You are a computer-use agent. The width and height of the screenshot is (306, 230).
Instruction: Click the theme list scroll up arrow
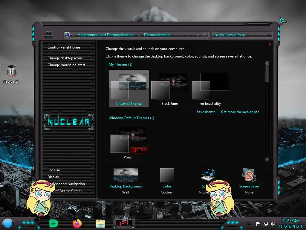tap(267, 63)
